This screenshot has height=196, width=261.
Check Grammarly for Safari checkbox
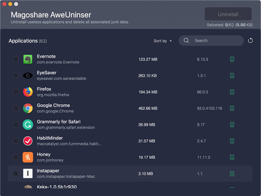click(x=16, y=125)
